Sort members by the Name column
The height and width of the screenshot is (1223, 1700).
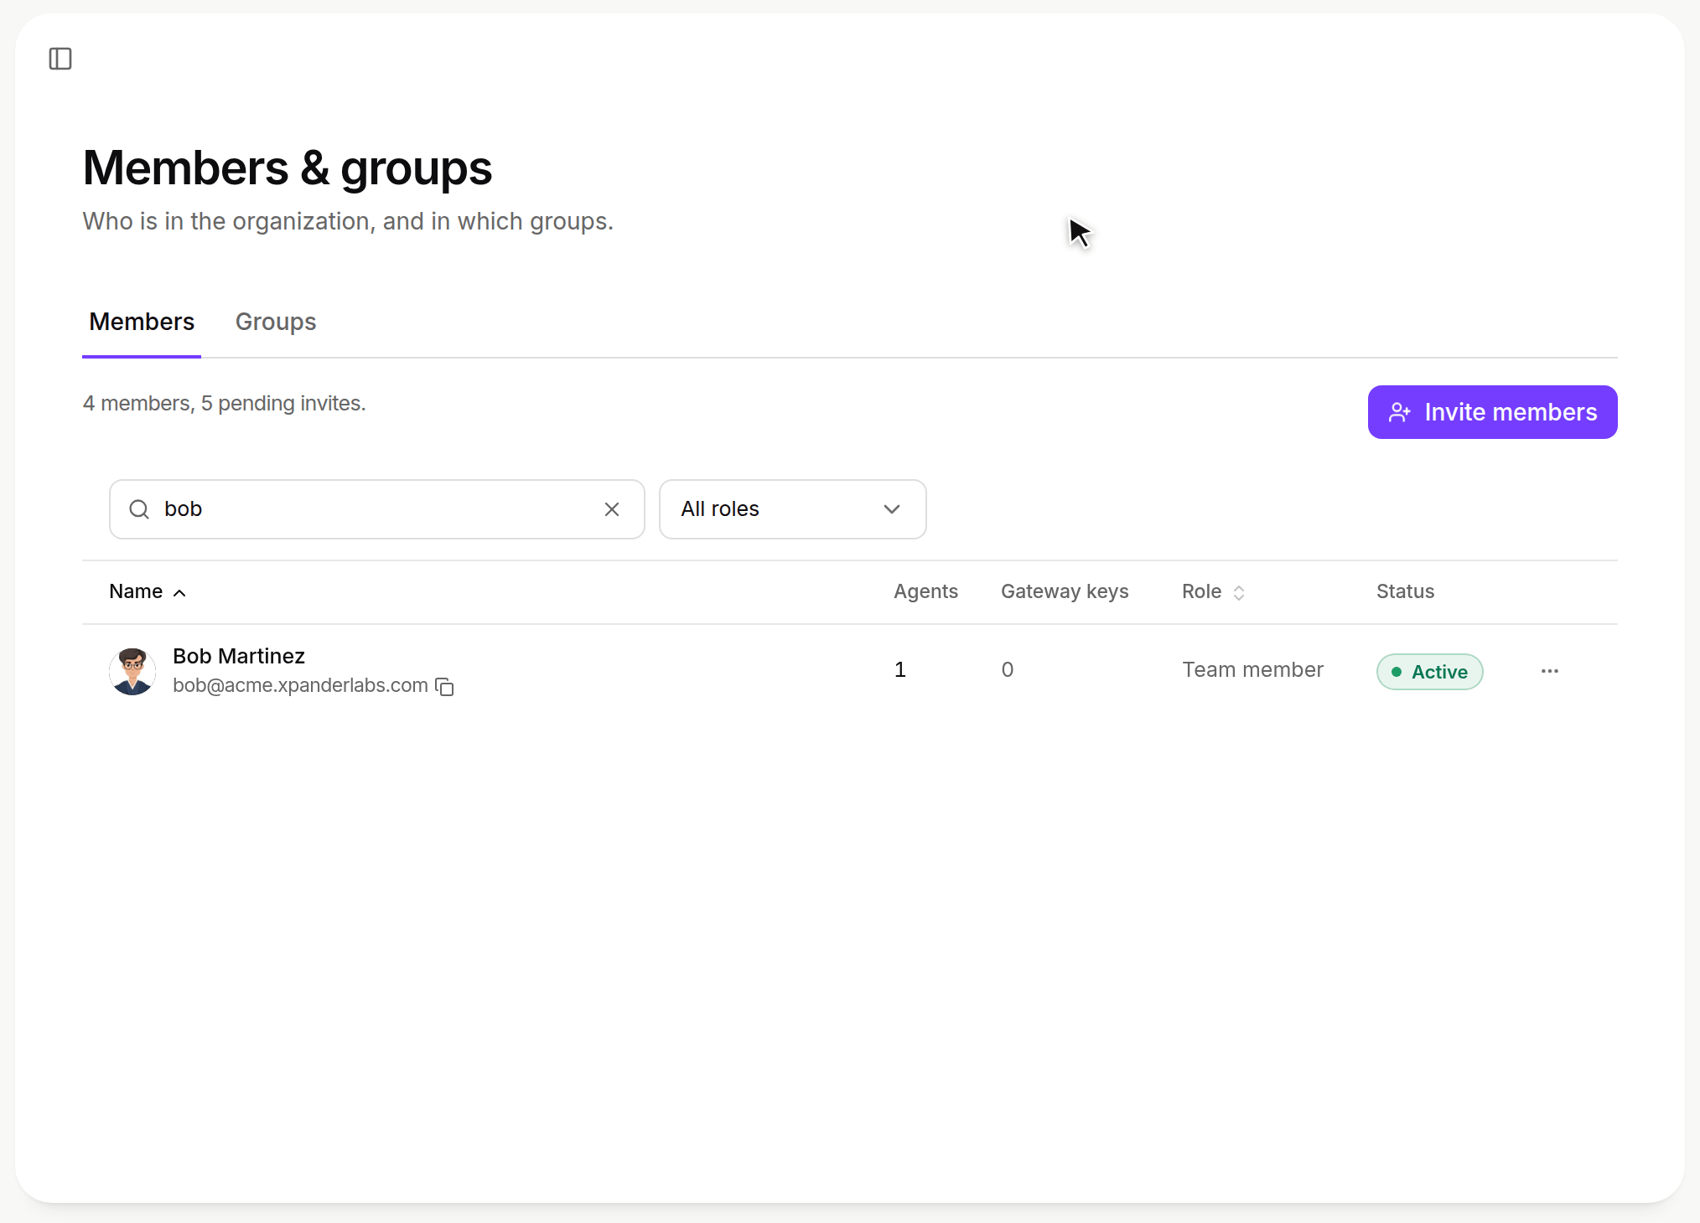pos(148,591)
